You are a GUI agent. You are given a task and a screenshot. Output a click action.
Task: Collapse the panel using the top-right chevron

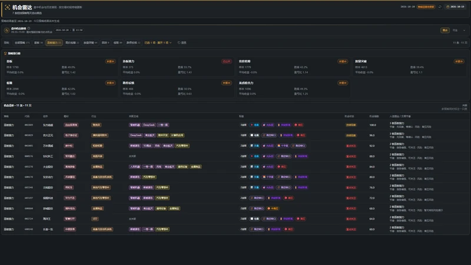(464, 30)
